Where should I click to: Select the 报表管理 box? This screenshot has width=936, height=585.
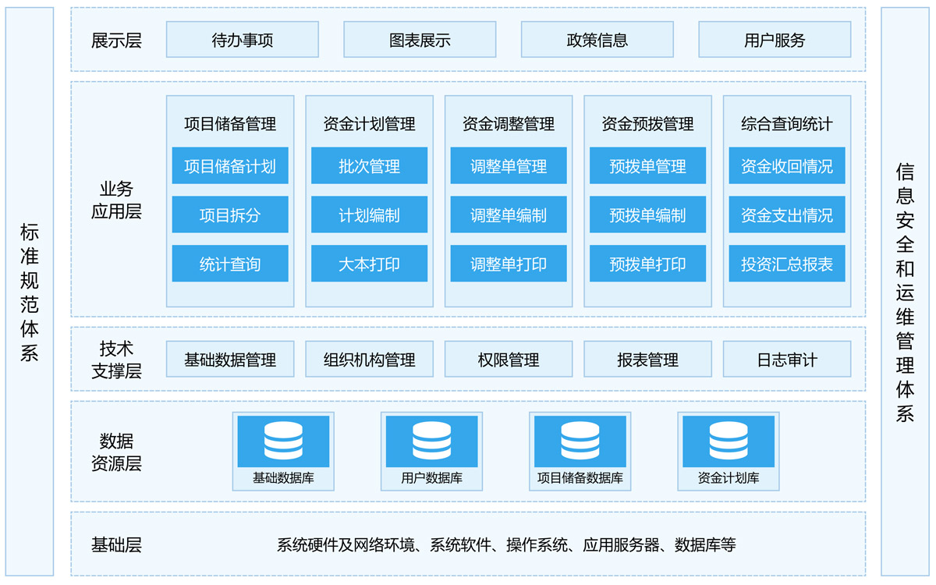(x=648, y=360)
